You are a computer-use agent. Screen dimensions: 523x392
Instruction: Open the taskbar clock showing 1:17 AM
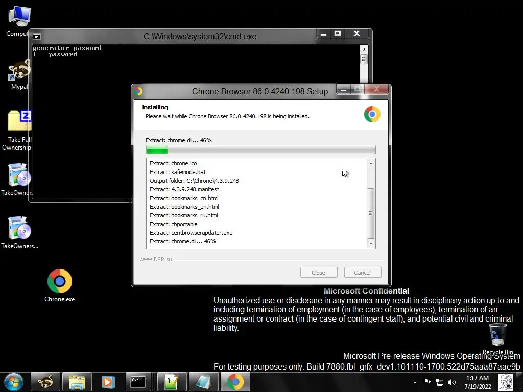(x=478, y=382)
